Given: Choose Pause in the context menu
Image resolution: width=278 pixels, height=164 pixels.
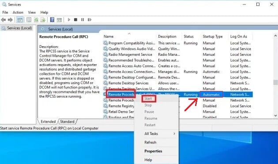Looking at the screenshot, I should 149,112.
